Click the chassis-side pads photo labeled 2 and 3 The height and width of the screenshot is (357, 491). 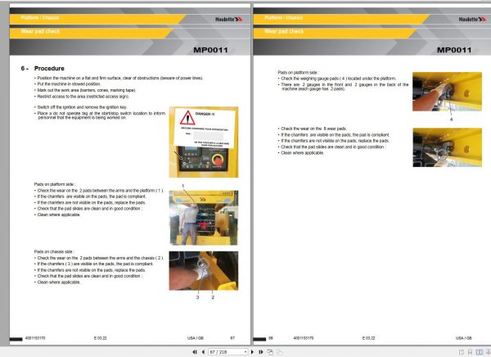[x=204, y=270]
